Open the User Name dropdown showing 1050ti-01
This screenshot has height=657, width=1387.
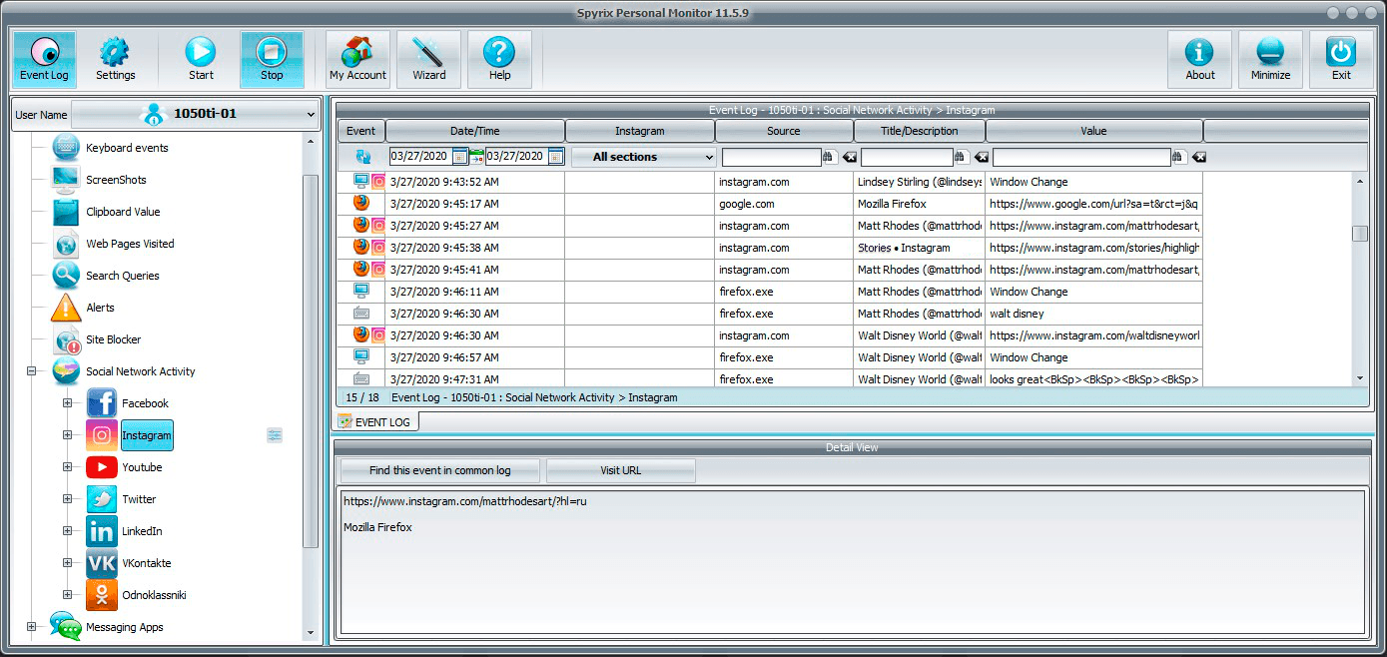[196, 114]
